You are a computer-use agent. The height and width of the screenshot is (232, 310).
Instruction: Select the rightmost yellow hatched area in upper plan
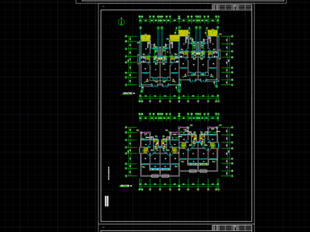point(212,33)
